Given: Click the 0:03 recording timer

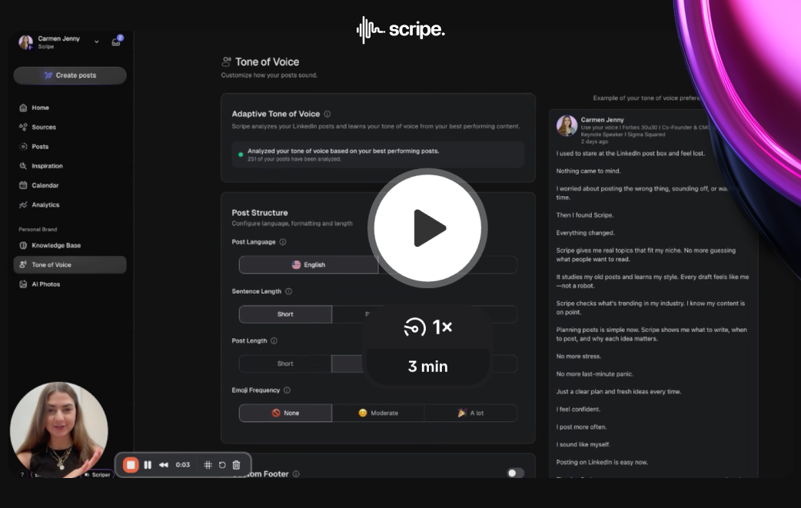Looking at the screenshot, I should [183, 465].
